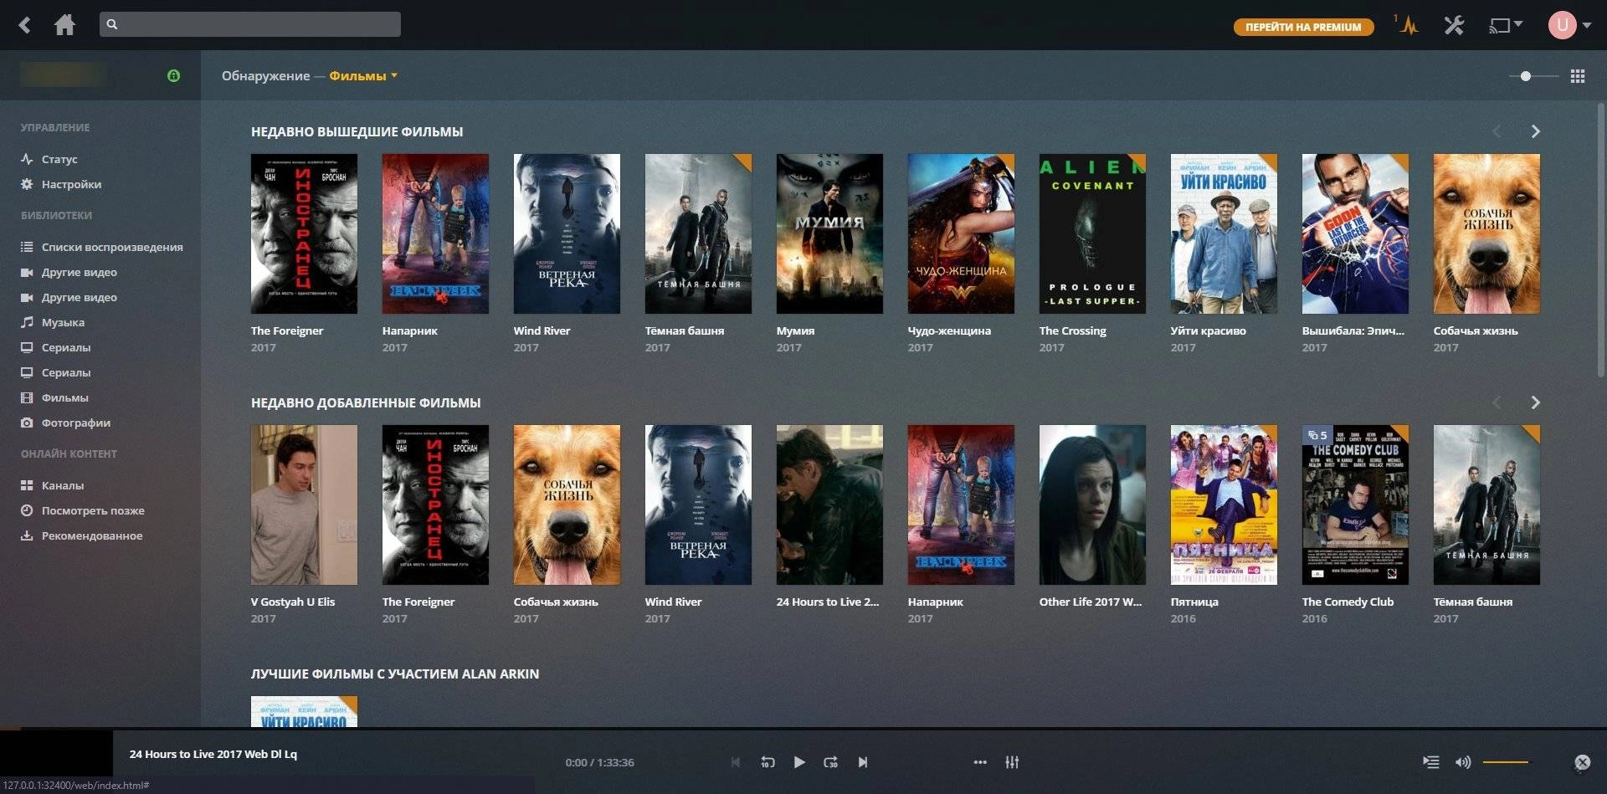Close the player with the X icon
Image resolution: width=1607 pixels, height=794 pixels.
coord(1582,762)
